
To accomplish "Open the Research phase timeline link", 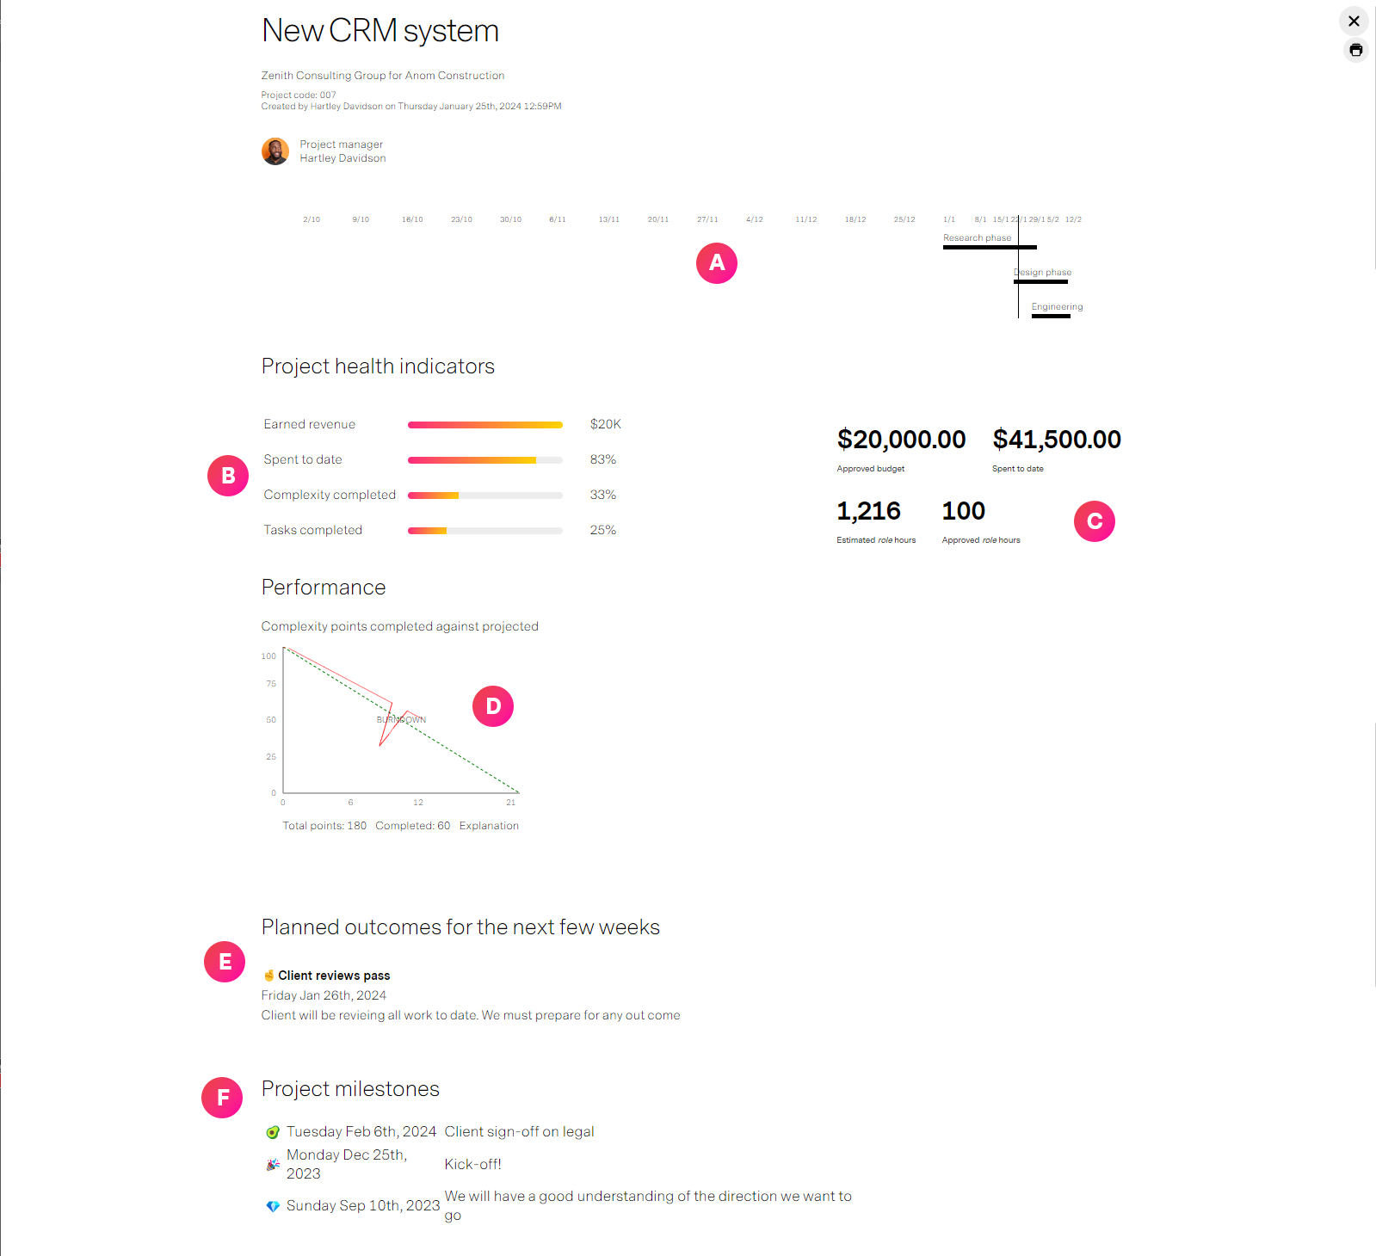I will pyautogui.click(x=977, y=238).
